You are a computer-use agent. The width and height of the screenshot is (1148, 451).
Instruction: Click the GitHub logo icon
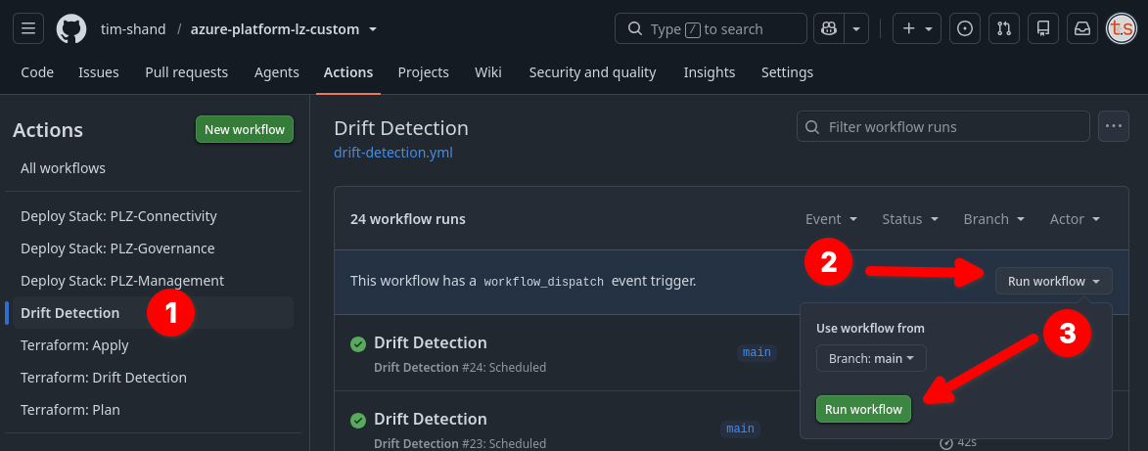tap(71, 28)
